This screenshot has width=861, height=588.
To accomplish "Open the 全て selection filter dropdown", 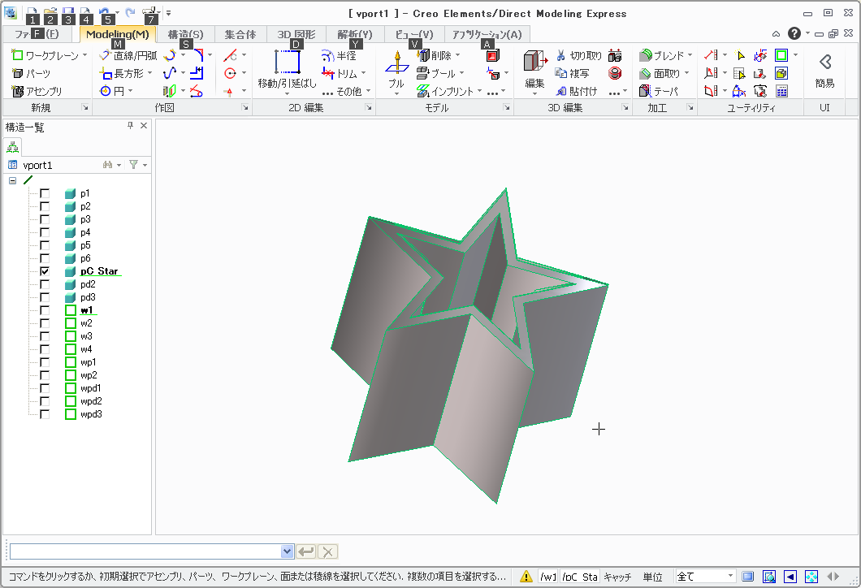I will 731,577.
